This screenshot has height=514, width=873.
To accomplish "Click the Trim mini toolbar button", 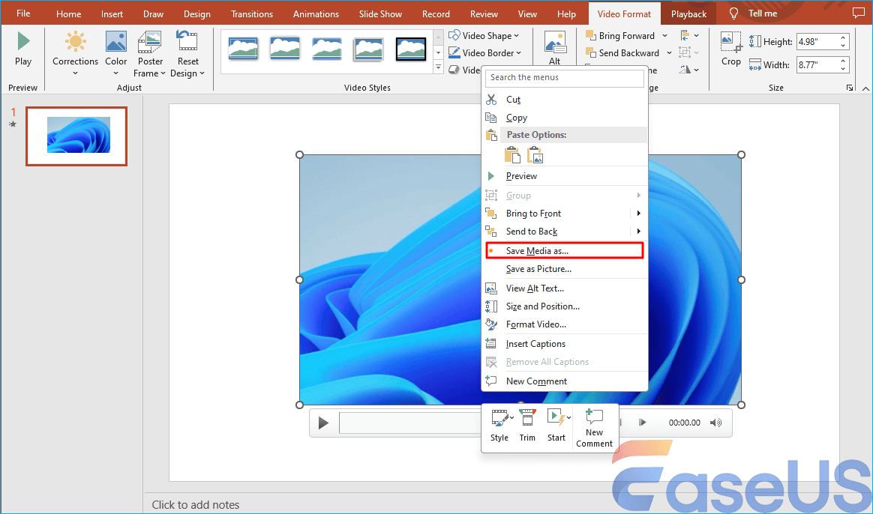I will click(527, 426).
